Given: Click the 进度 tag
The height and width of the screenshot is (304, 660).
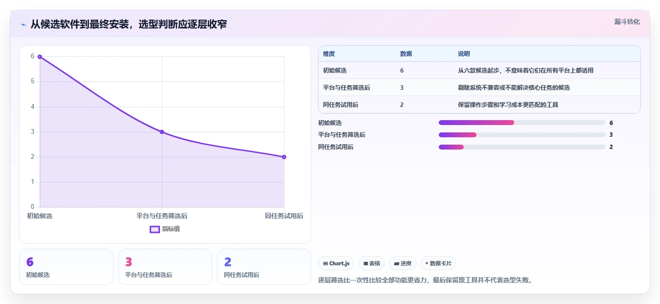Looking at the screenshot, I should click(403, 263).
